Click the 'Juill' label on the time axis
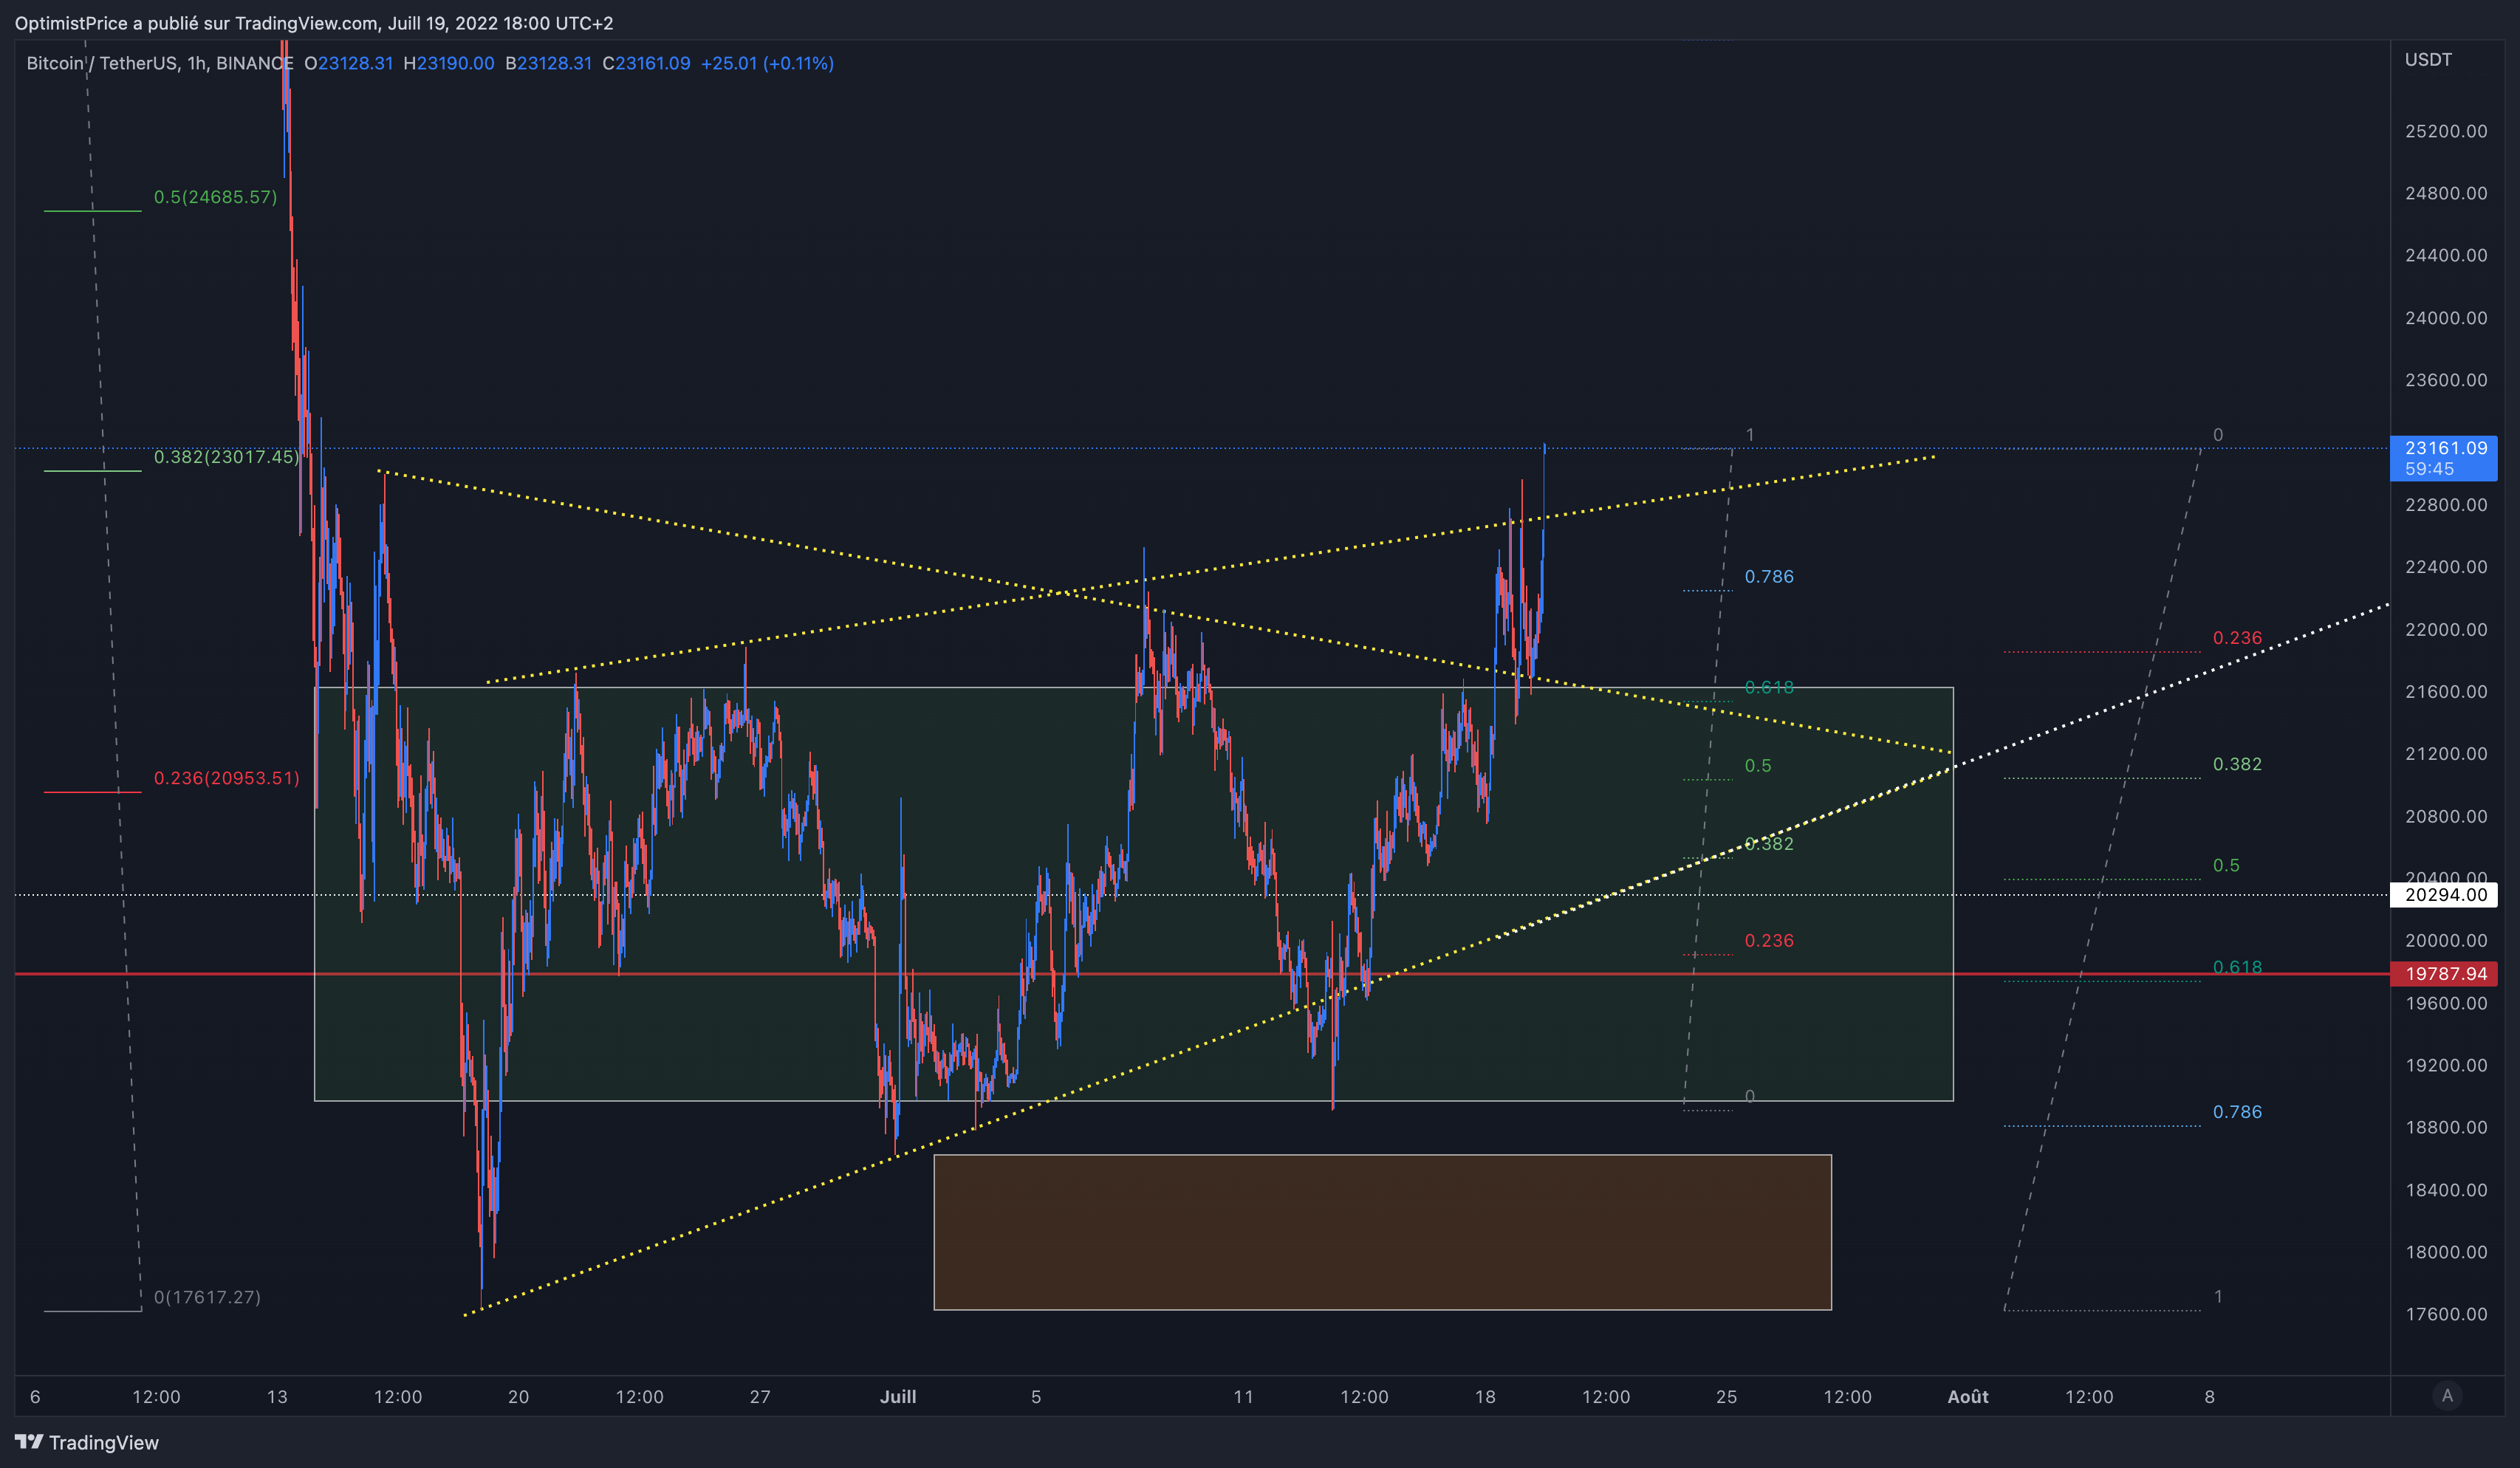 898,1397
